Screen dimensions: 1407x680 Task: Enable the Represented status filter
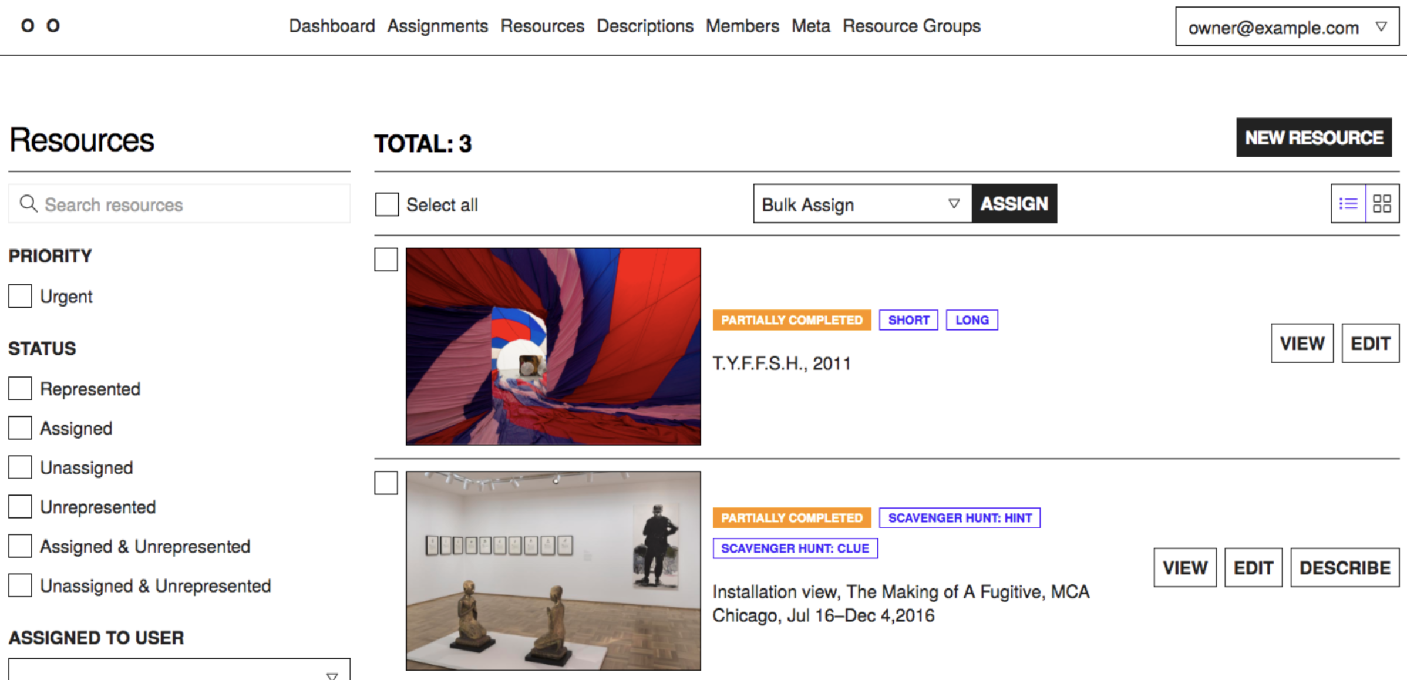(20, 388)
